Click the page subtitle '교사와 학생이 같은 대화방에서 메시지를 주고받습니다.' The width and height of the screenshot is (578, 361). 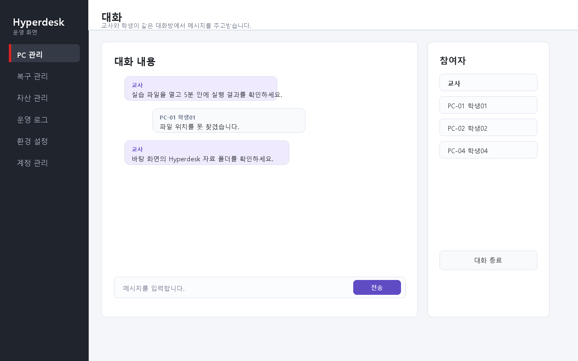pos(176,26)
